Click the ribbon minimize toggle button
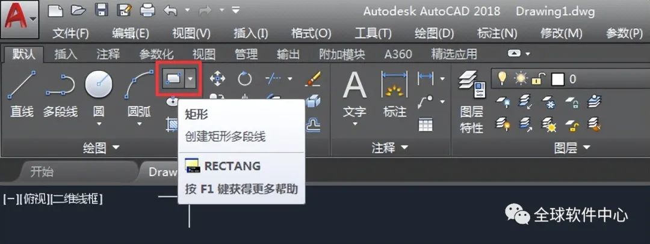This screenshot has height=244, width=650. [515, 54]
